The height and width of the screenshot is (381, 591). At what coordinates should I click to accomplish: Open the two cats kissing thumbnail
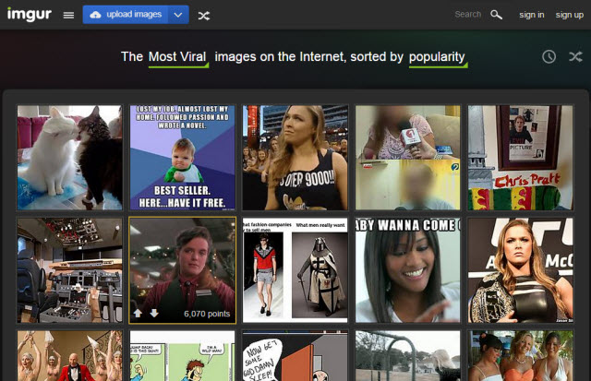(x=70, y=158)
